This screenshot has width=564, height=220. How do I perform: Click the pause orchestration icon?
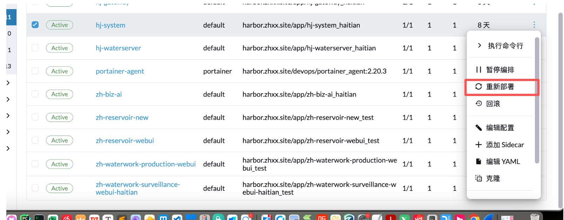[478, 70]
